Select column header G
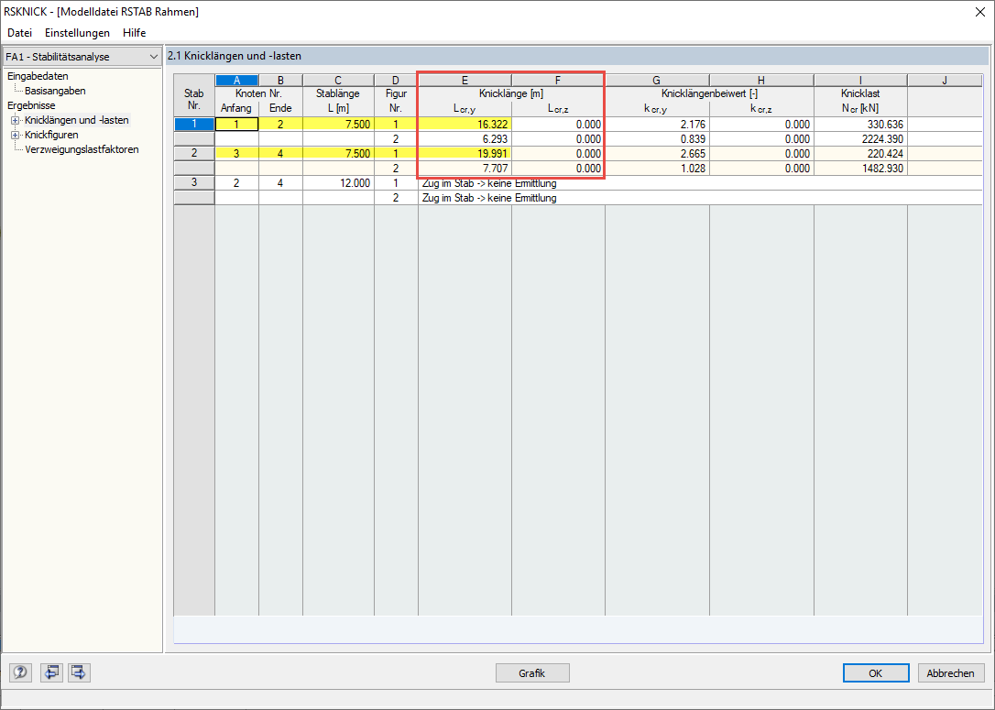The height and width of the screenshot is (710, 995). pos(657,80)
